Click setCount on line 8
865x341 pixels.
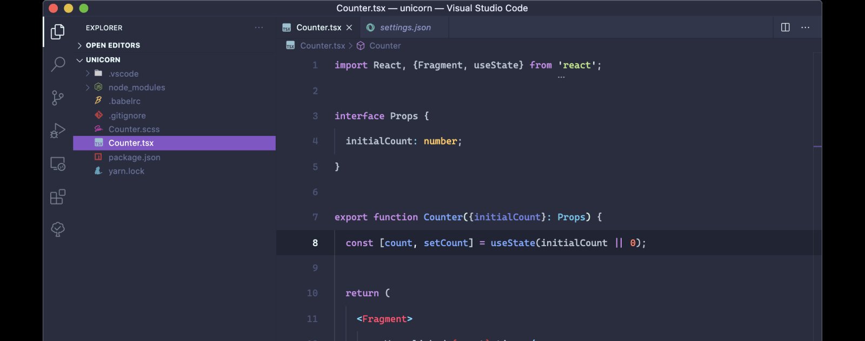445,243
